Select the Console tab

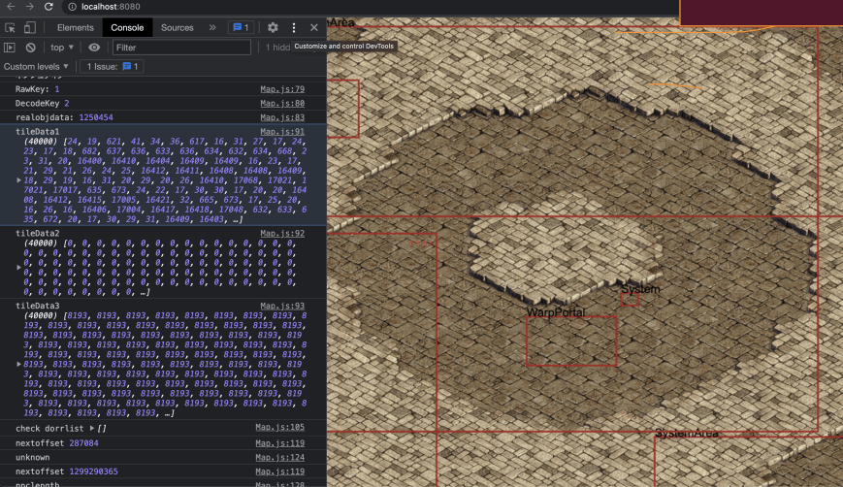[127, 27]
